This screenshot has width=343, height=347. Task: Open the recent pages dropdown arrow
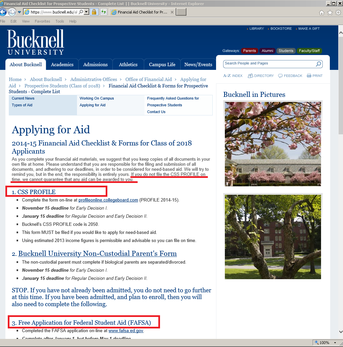(x=19, y=12)
